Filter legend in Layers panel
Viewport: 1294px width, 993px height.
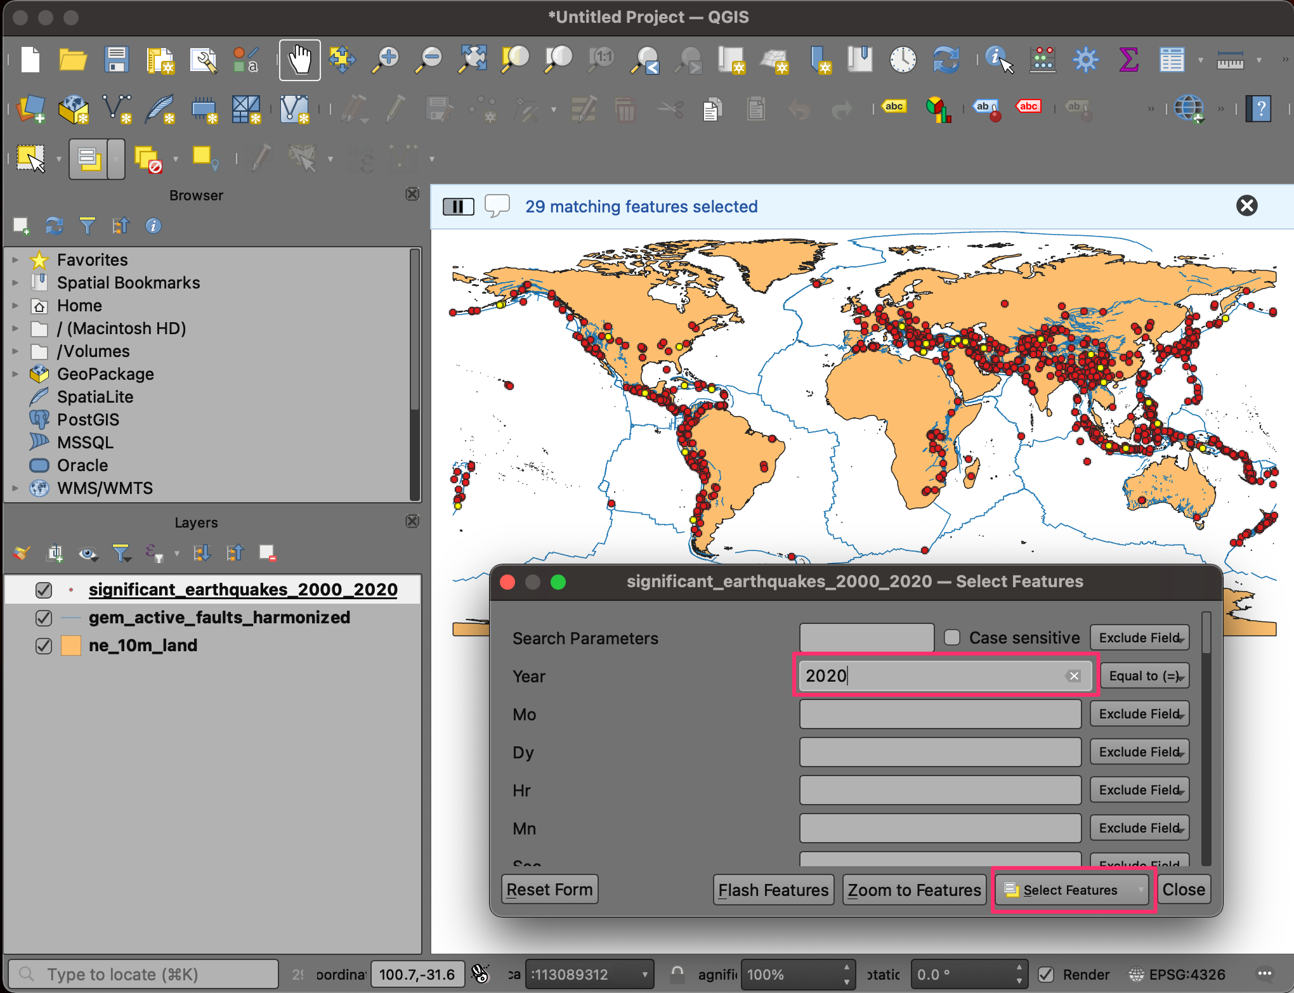[x=121, y=553]
